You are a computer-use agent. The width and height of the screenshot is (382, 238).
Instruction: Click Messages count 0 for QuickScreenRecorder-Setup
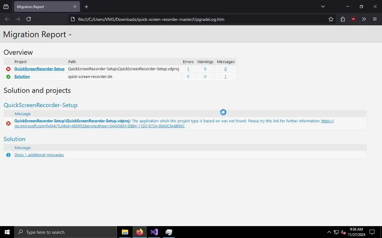(225, 69)
